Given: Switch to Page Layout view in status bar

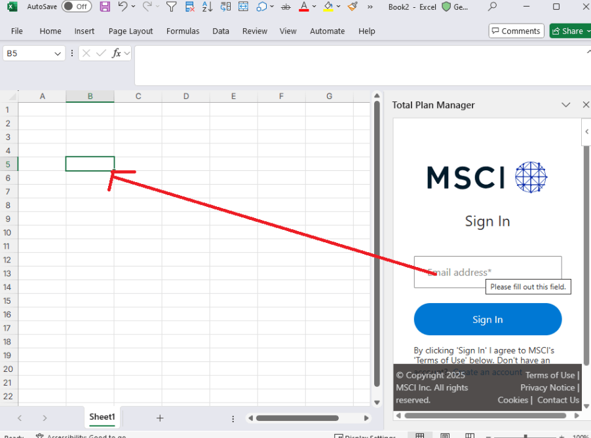Looking at the screenshot, I should pyautogui.click(x=445, y=436).
